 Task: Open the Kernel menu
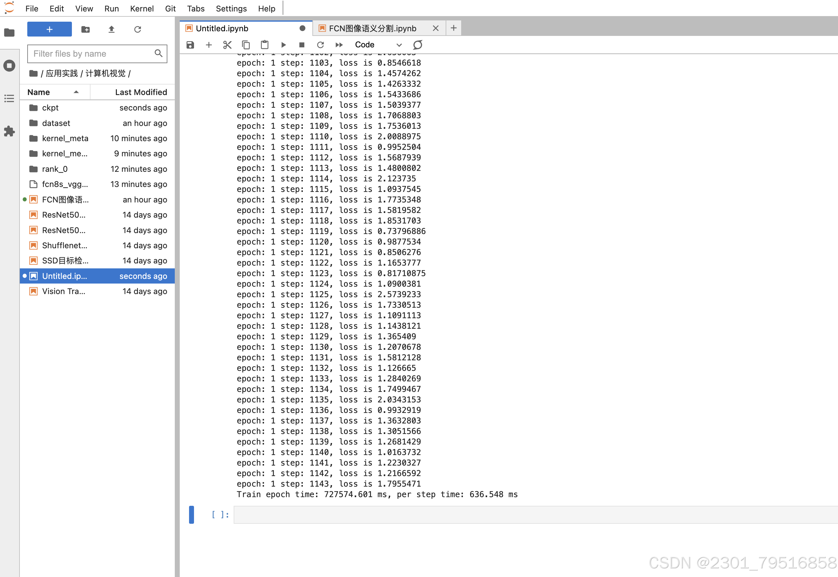coord(142,8)
